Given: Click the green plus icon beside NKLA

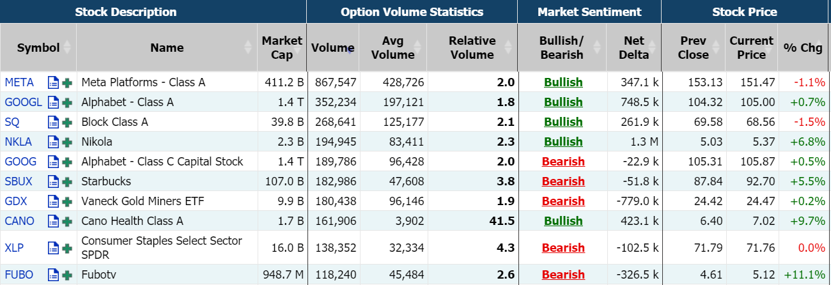Looking at the screenshot, I should [x=67, y=142].
